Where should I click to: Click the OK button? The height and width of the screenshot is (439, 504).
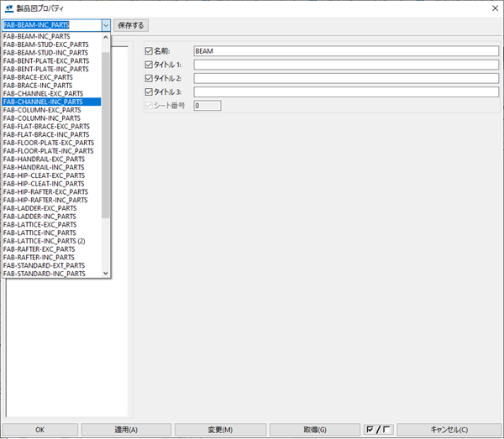click(x=40, y=430)
